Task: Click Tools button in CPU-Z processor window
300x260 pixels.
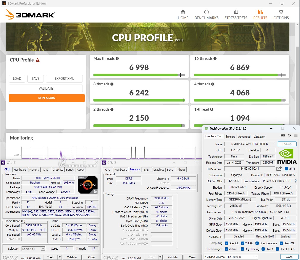Action: tap(51, 257)
